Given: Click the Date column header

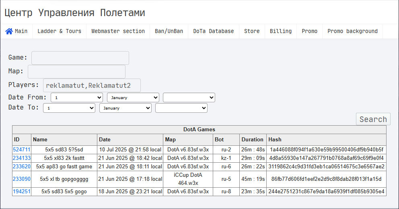Looking at the screenshot, I should [130, 140].
